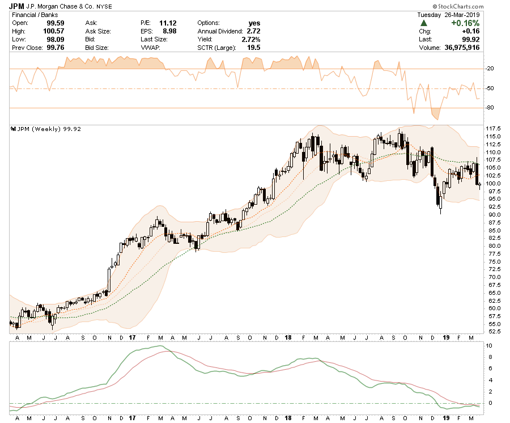Click the 17 year marker on the bottom indicator axis
This screenshot has width=510, height=423.
click(132, 418)
